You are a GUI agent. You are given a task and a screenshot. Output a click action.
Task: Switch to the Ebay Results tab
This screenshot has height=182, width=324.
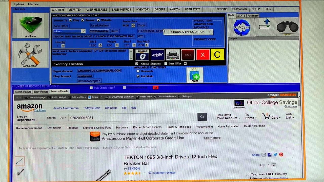pos(41,92)
